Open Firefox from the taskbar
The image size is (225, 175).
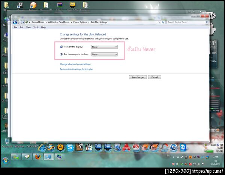click(38, 157)
